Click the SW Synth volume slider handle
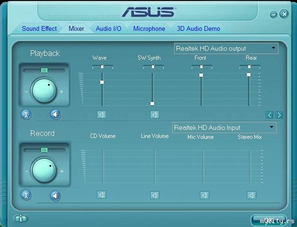The width and height of the screenshot is (297, 227). [x=152, y=103]
